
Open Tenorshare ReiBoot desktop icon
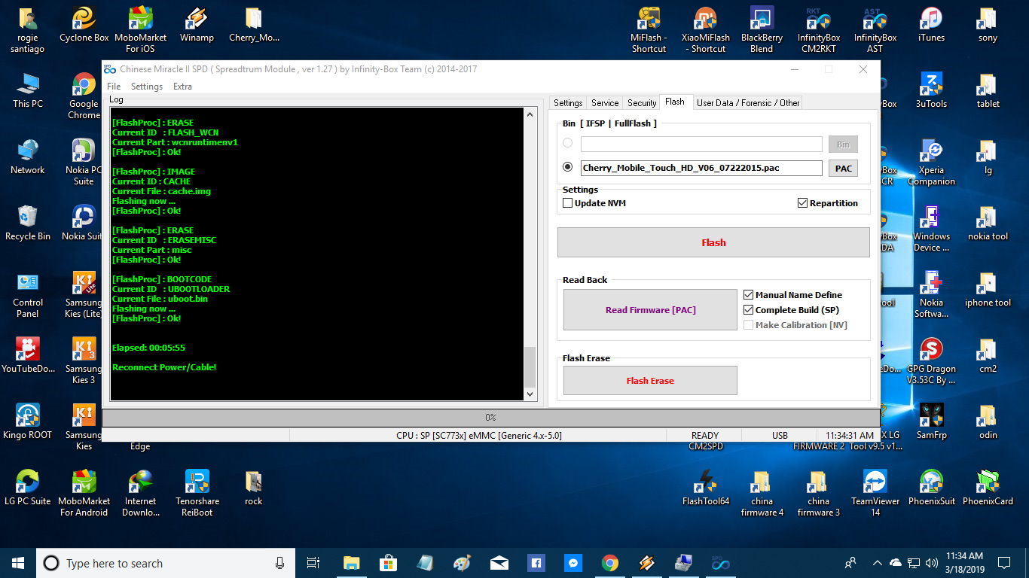(x=197, y=494)
